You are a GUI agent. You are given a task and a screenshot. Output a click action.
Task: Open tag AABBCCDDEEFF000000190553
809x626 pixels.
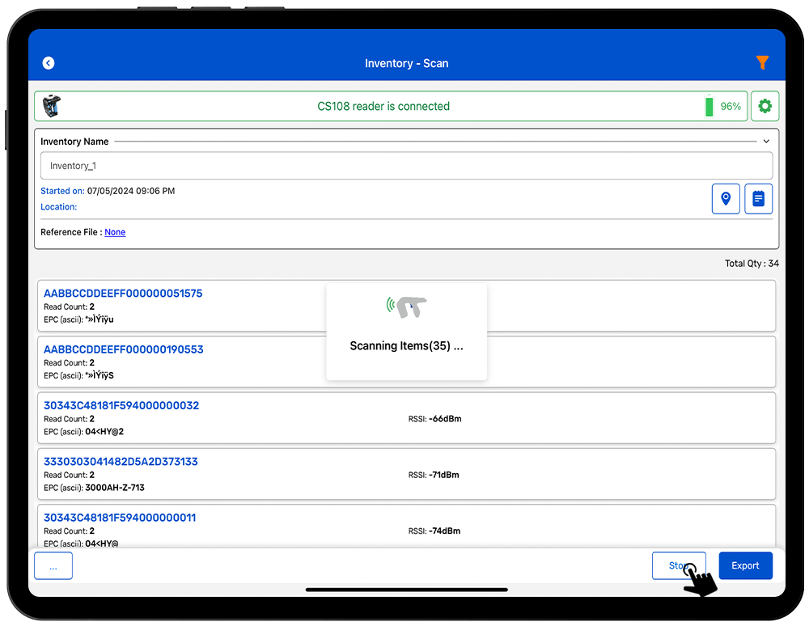click(x=123, y=349)
